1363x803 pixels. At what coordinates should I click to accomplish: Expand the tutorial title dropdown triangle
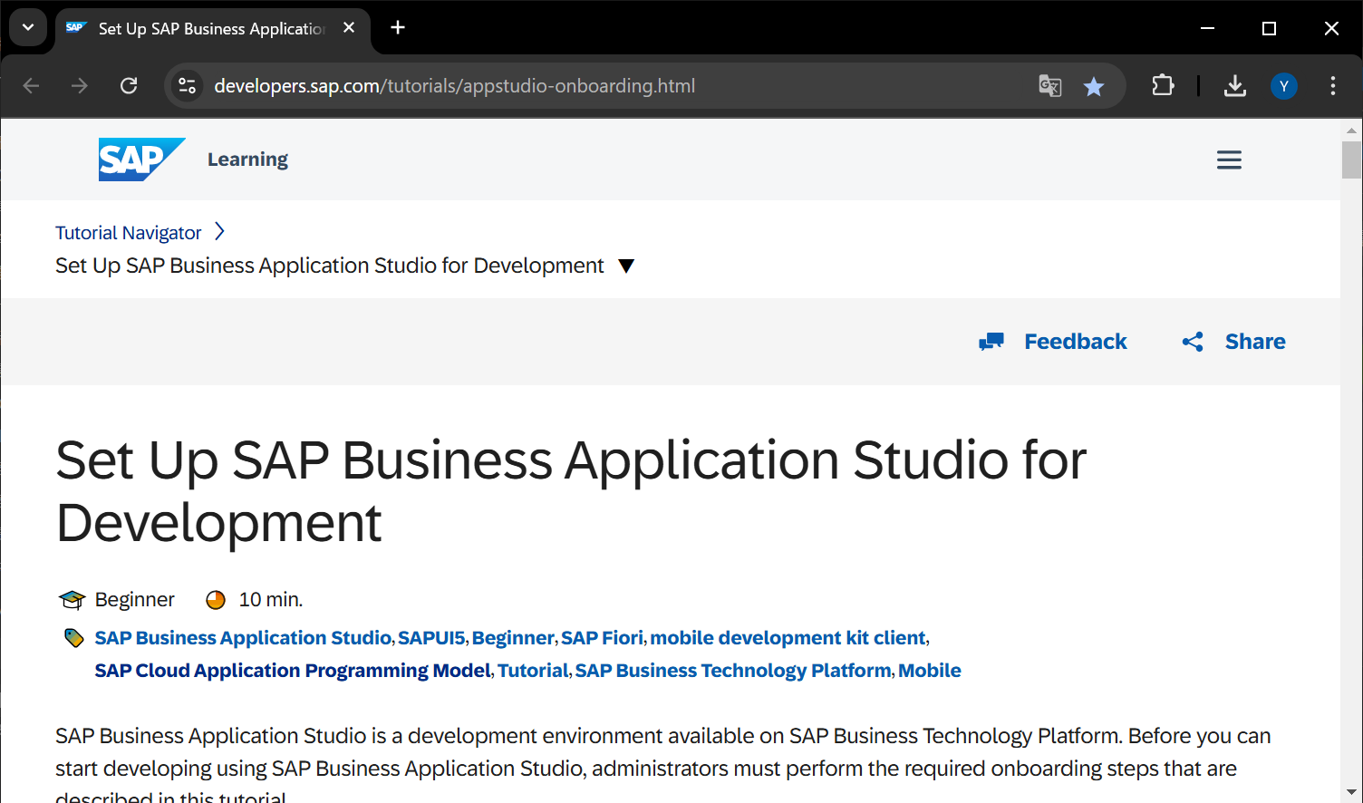point(626,266)
